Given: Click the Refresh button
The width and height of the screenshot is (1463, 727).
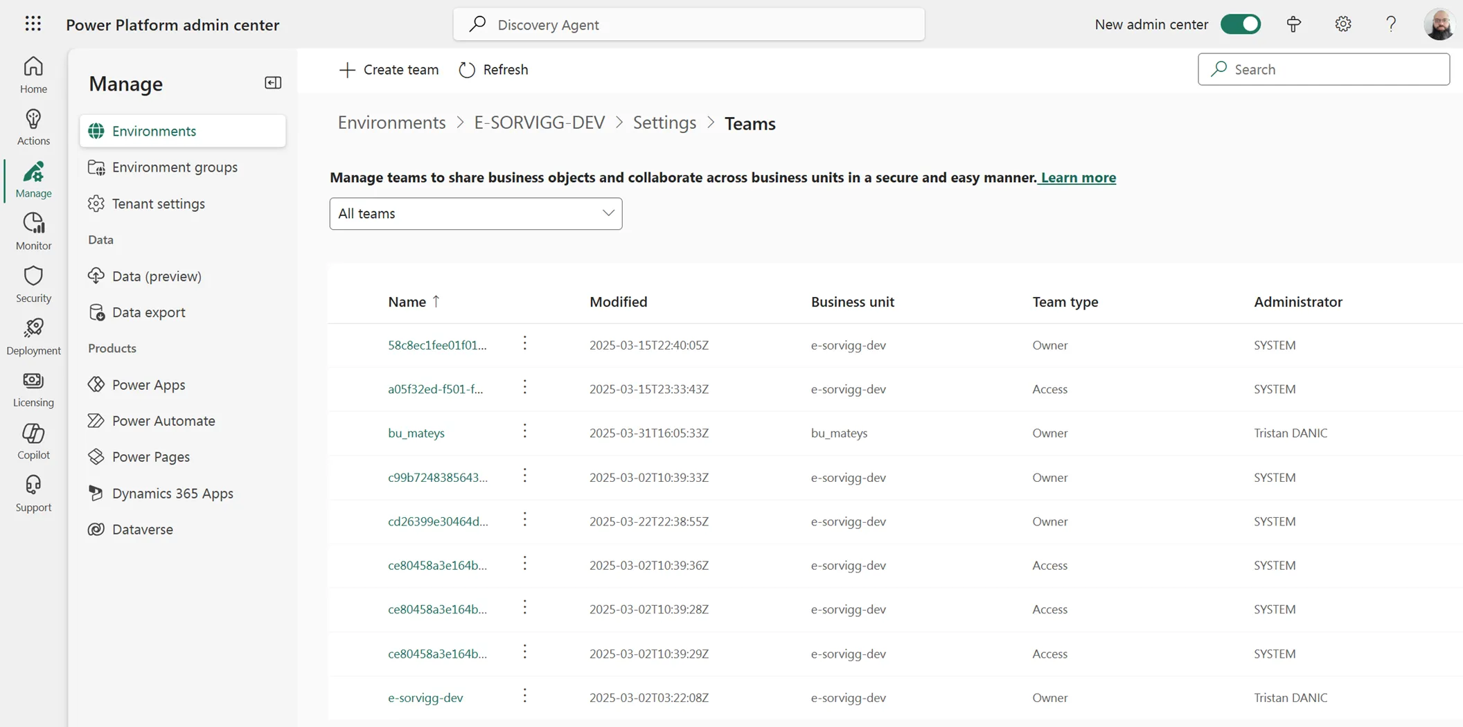Looking at the screenshot, I should coord(493,69).
